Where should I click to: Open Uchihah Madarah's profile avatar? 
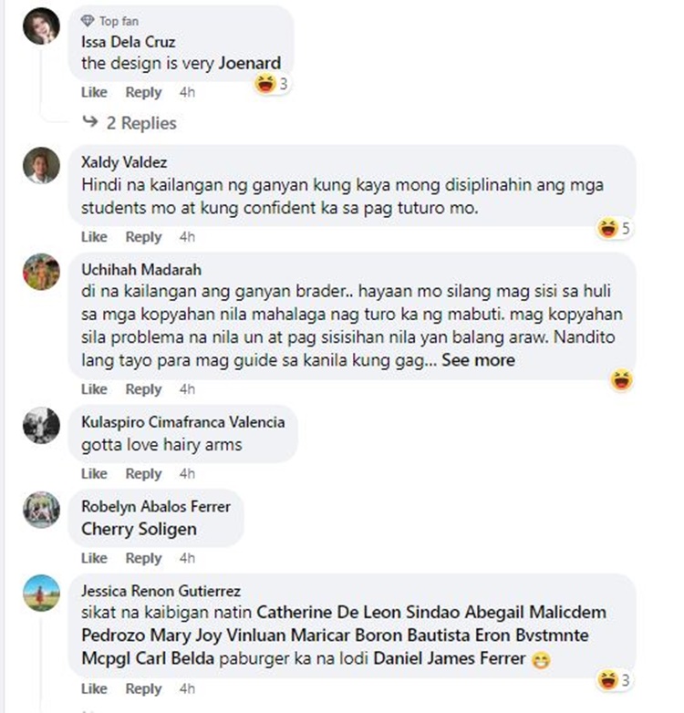(41, 272)
